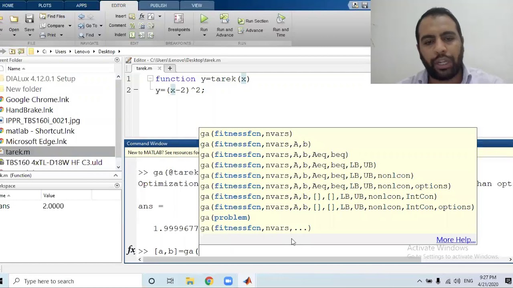
Task: Open the dropdown below Save
Action: coord(29,36)
